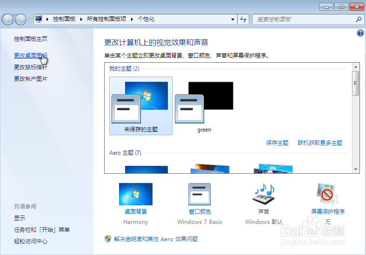Viewport: 366px width, 255px height.
Task: Click the 个性化 breadcrumb
Action: 146,19
